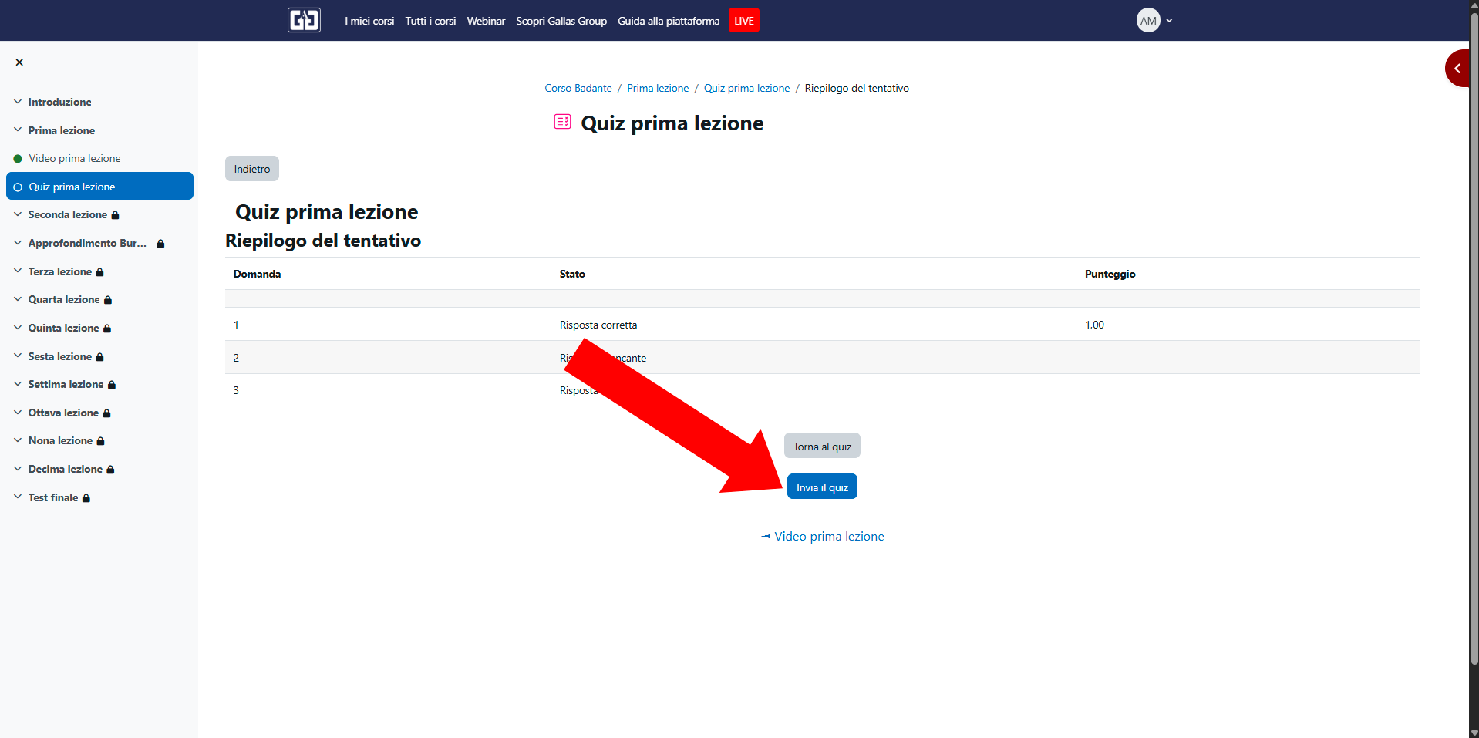Click the AM user avatar
This screenshot has height=738, width=1479.
coord(1147,21)
